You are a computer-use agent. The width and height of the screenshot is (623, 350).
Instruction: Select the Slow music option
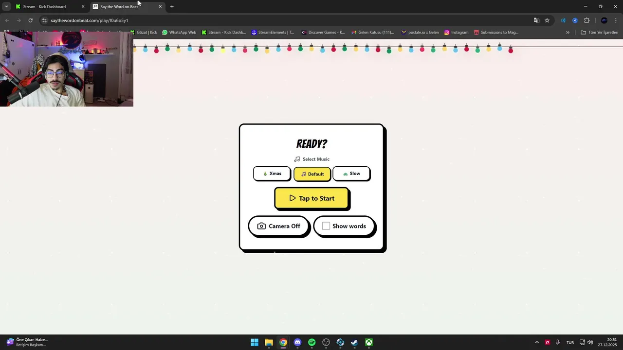tap(351, 174)
